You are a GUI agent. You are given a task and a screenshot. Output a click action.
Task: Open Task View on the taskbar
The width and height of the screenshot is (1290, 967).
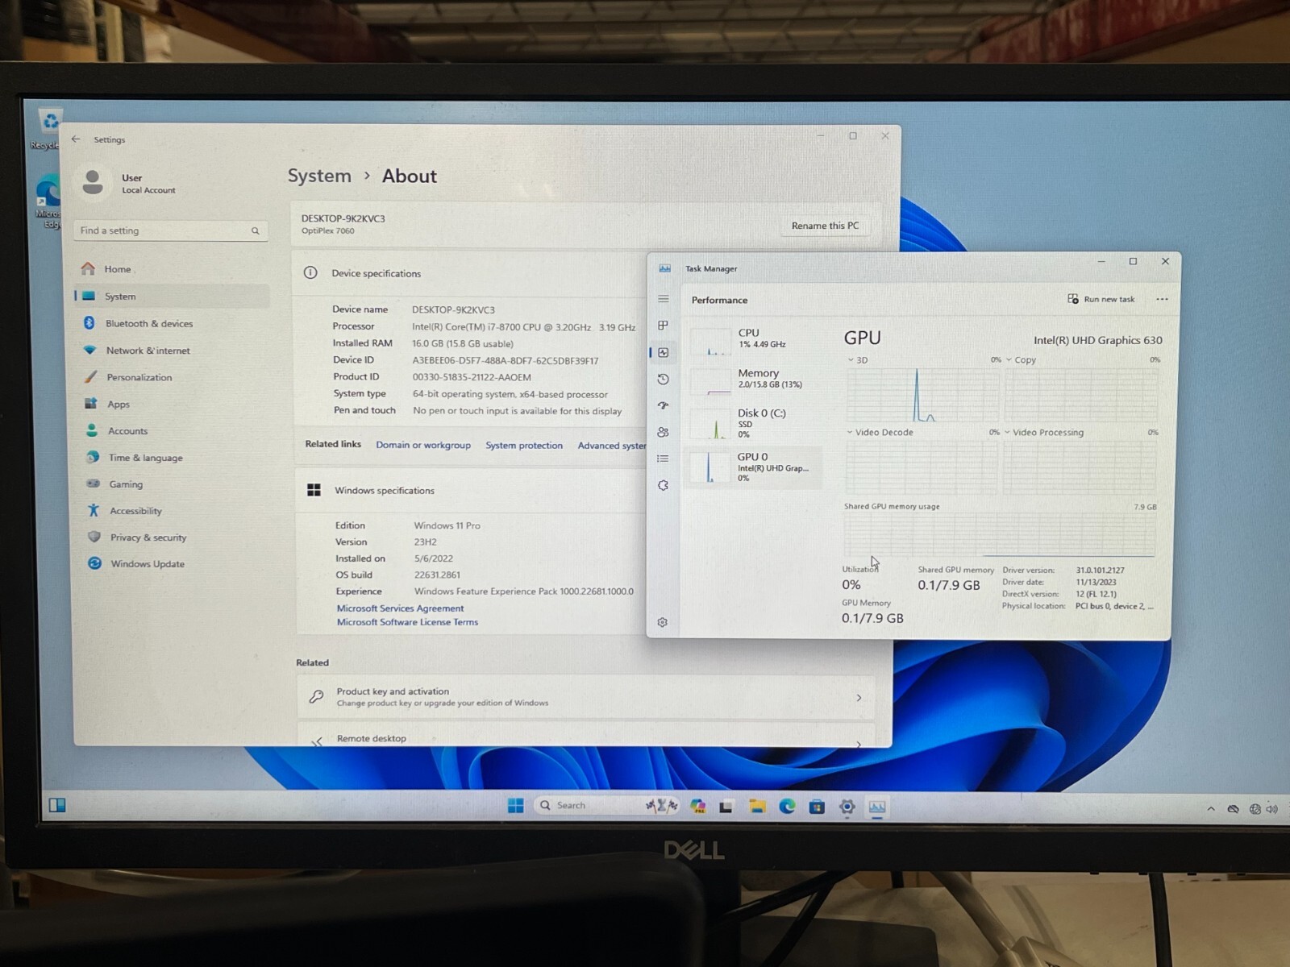point(726,807)
